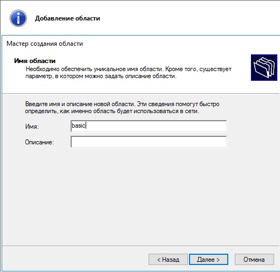Click the typed word basic
This screenshot has height=272, width=280.
[x=79, y=125]
